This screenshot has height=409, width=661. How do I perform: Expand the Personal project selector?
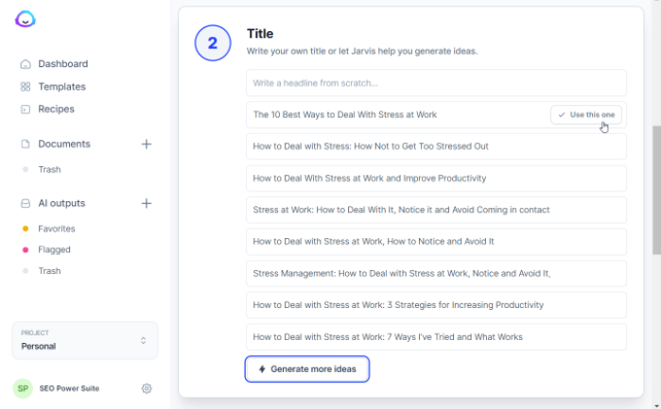pos(85,340)
